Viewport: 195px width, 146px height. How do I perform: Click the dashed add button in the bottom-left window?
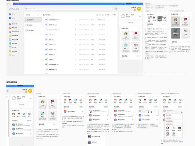21,104
